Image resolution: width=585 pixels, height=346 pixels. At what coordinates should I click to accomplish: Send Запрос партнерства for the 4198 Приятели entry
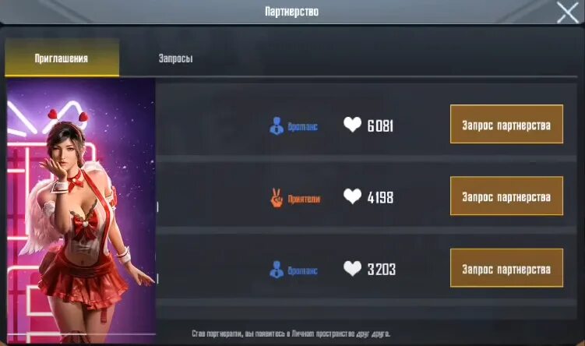point(506,196)
